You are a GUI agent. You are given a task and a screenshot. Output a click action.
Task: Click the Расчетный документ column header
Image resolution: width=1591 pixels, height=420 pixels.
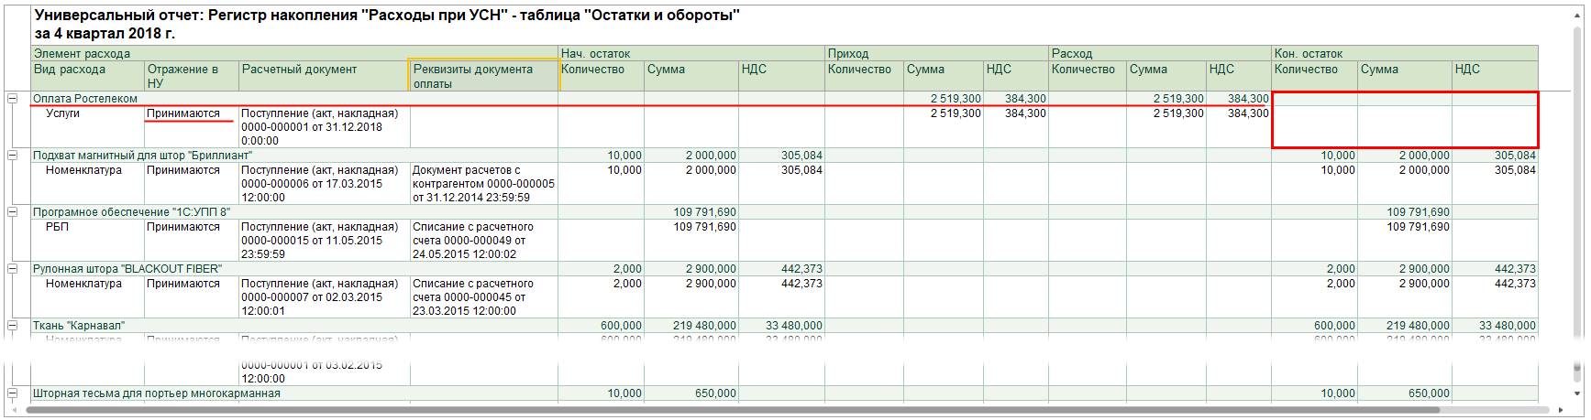[x=324, y=76]
